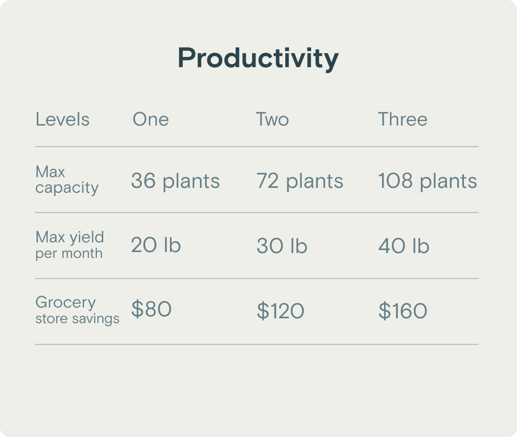Select the Levels column header
Screen dimensions: 517x437
click(x=62, y=119)
